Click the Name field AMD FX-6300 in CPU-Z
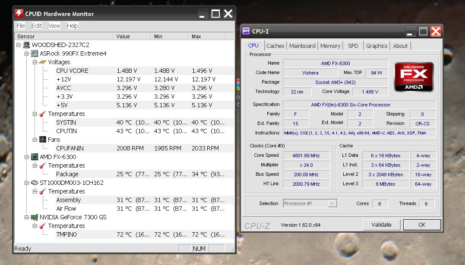The image size is (465, 265). pyautogui.click(x=335, y=63)
